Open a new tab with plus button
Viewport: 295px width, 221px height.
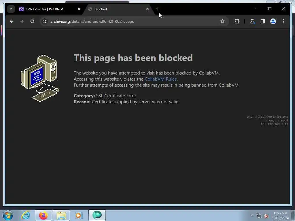pyautogui.click(x=158, y=9)
